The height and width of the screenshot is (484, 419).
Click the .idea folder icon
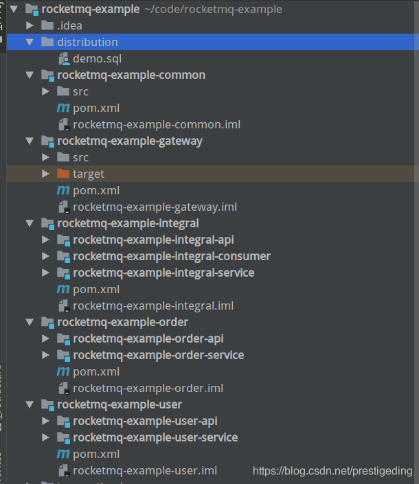pos(47,26)
